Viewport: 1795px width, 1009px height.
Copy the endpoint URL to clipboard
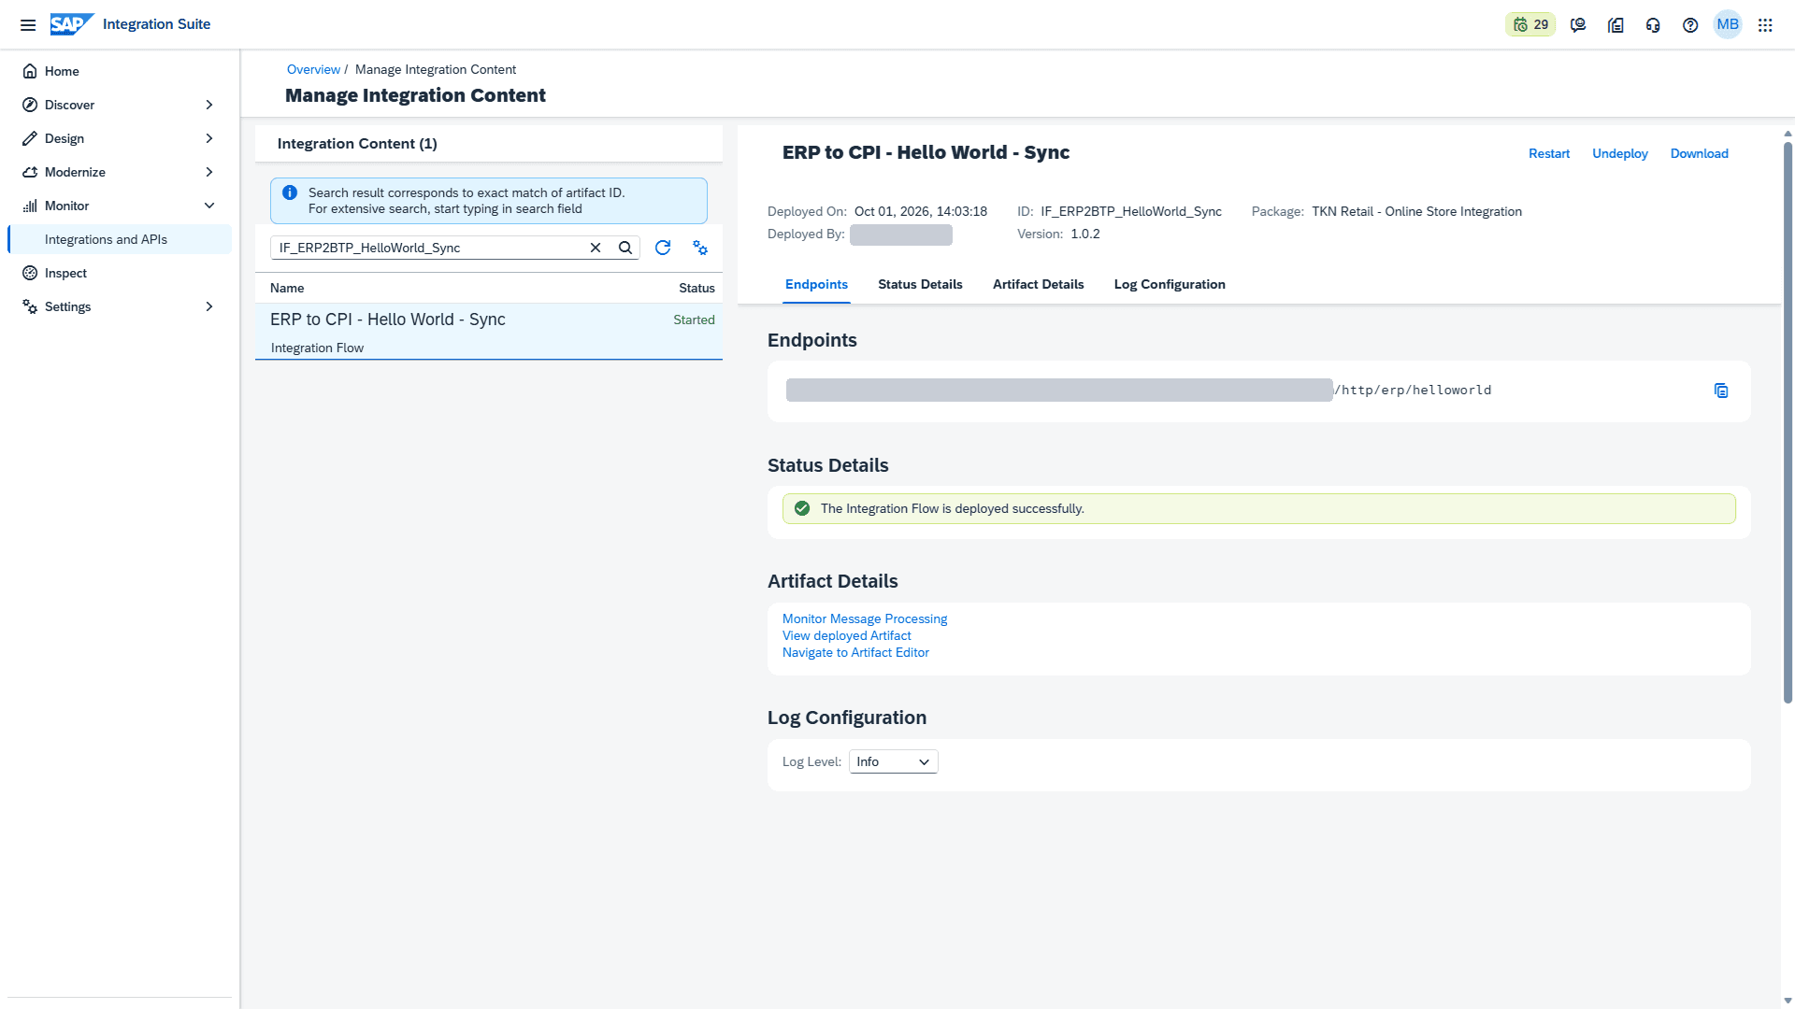tap(1721, 391)
